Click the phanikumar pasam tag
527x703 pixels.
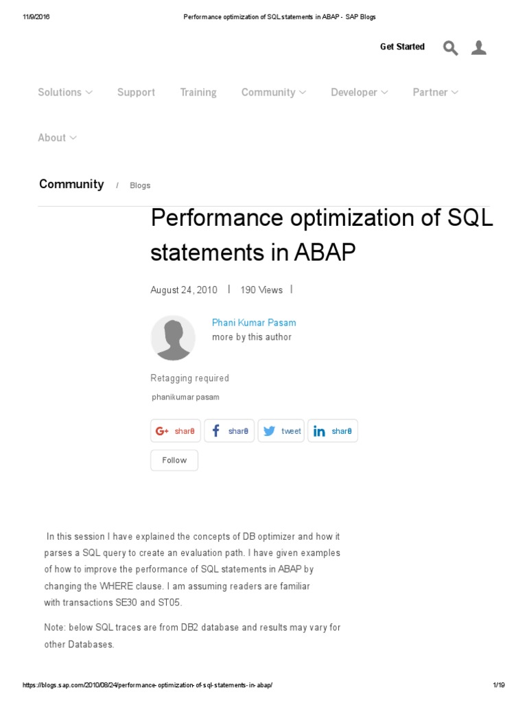(185, 397)
